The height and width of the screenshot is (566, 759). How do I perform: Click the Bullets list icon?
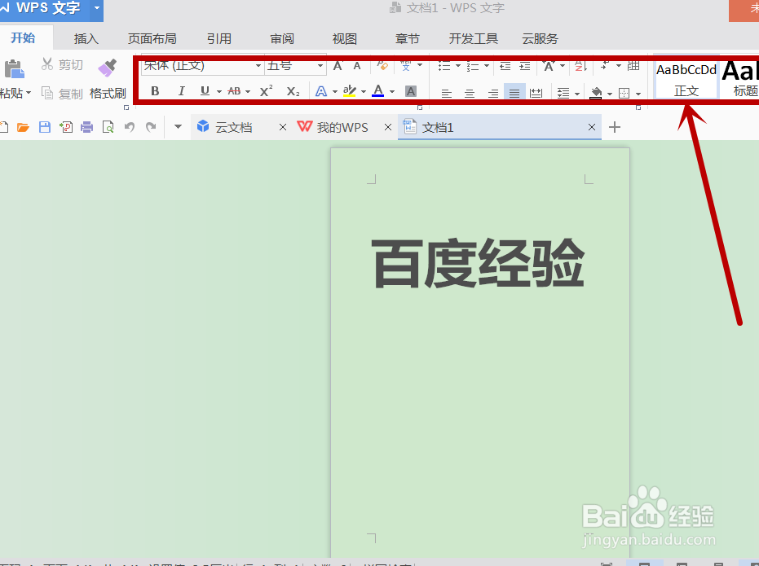[x=443, y=66]
